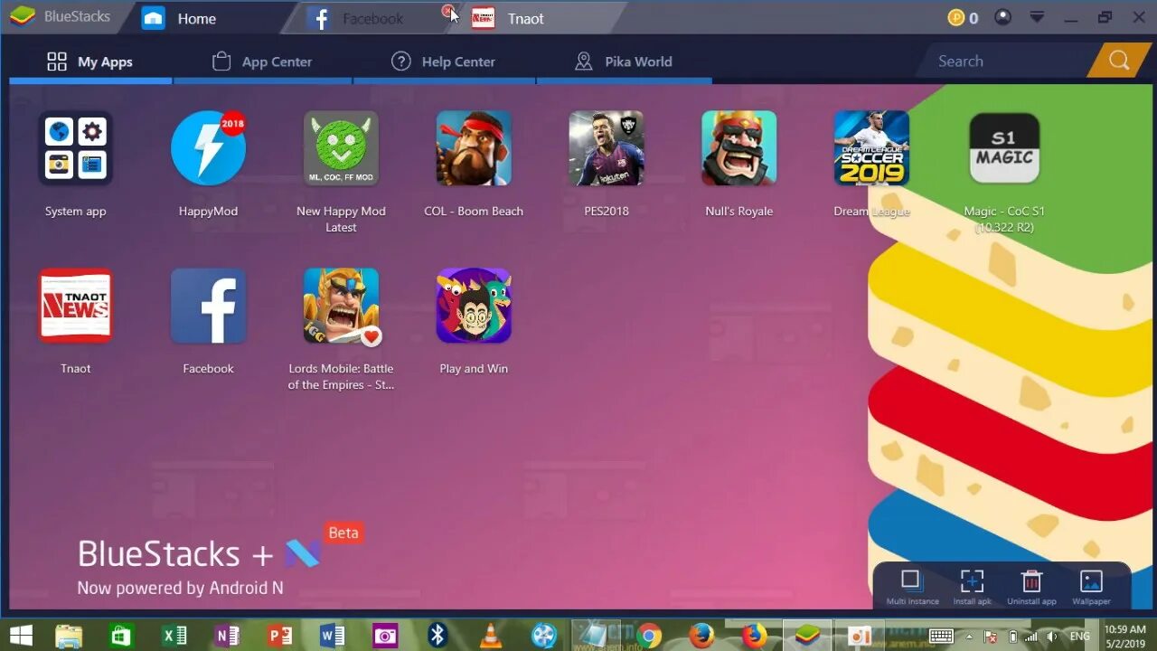Screen dimensions: 1157x651
Task: Open File Explorer from taskbar
Action: coord(69,636)
